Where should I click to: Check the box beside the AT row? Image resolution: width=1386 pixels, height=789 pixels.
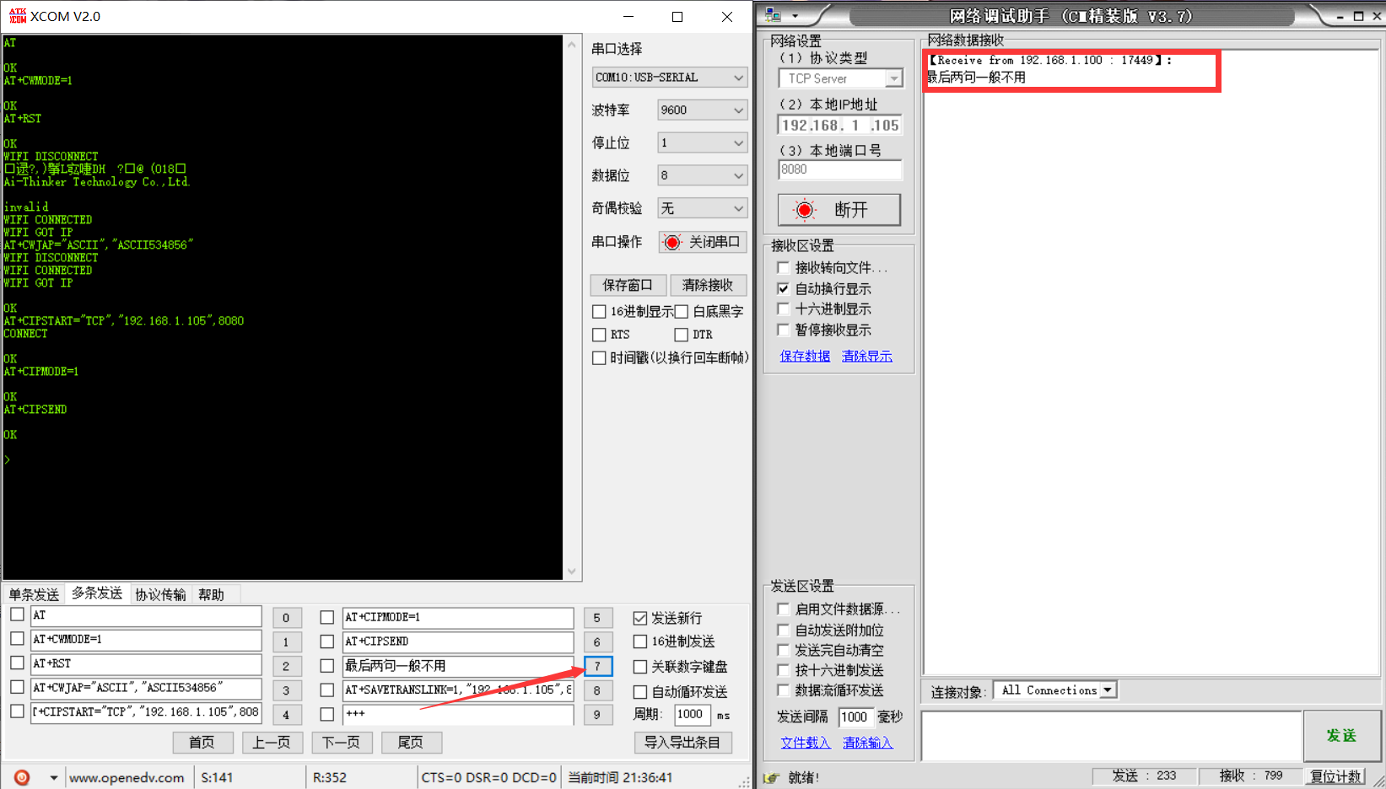(17, 615)
